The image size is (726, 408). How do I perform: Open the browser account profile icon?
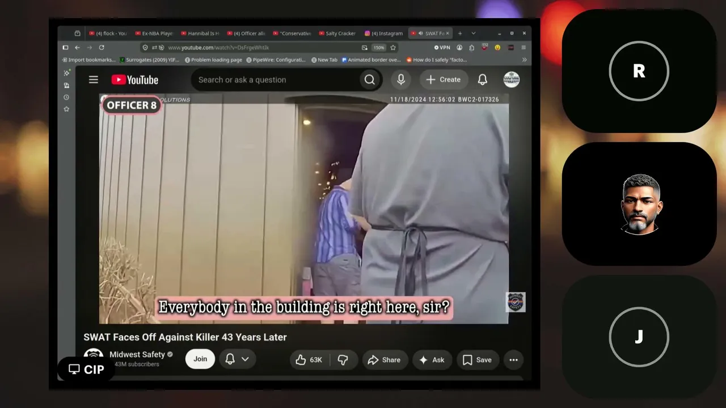tap(459, 48)
